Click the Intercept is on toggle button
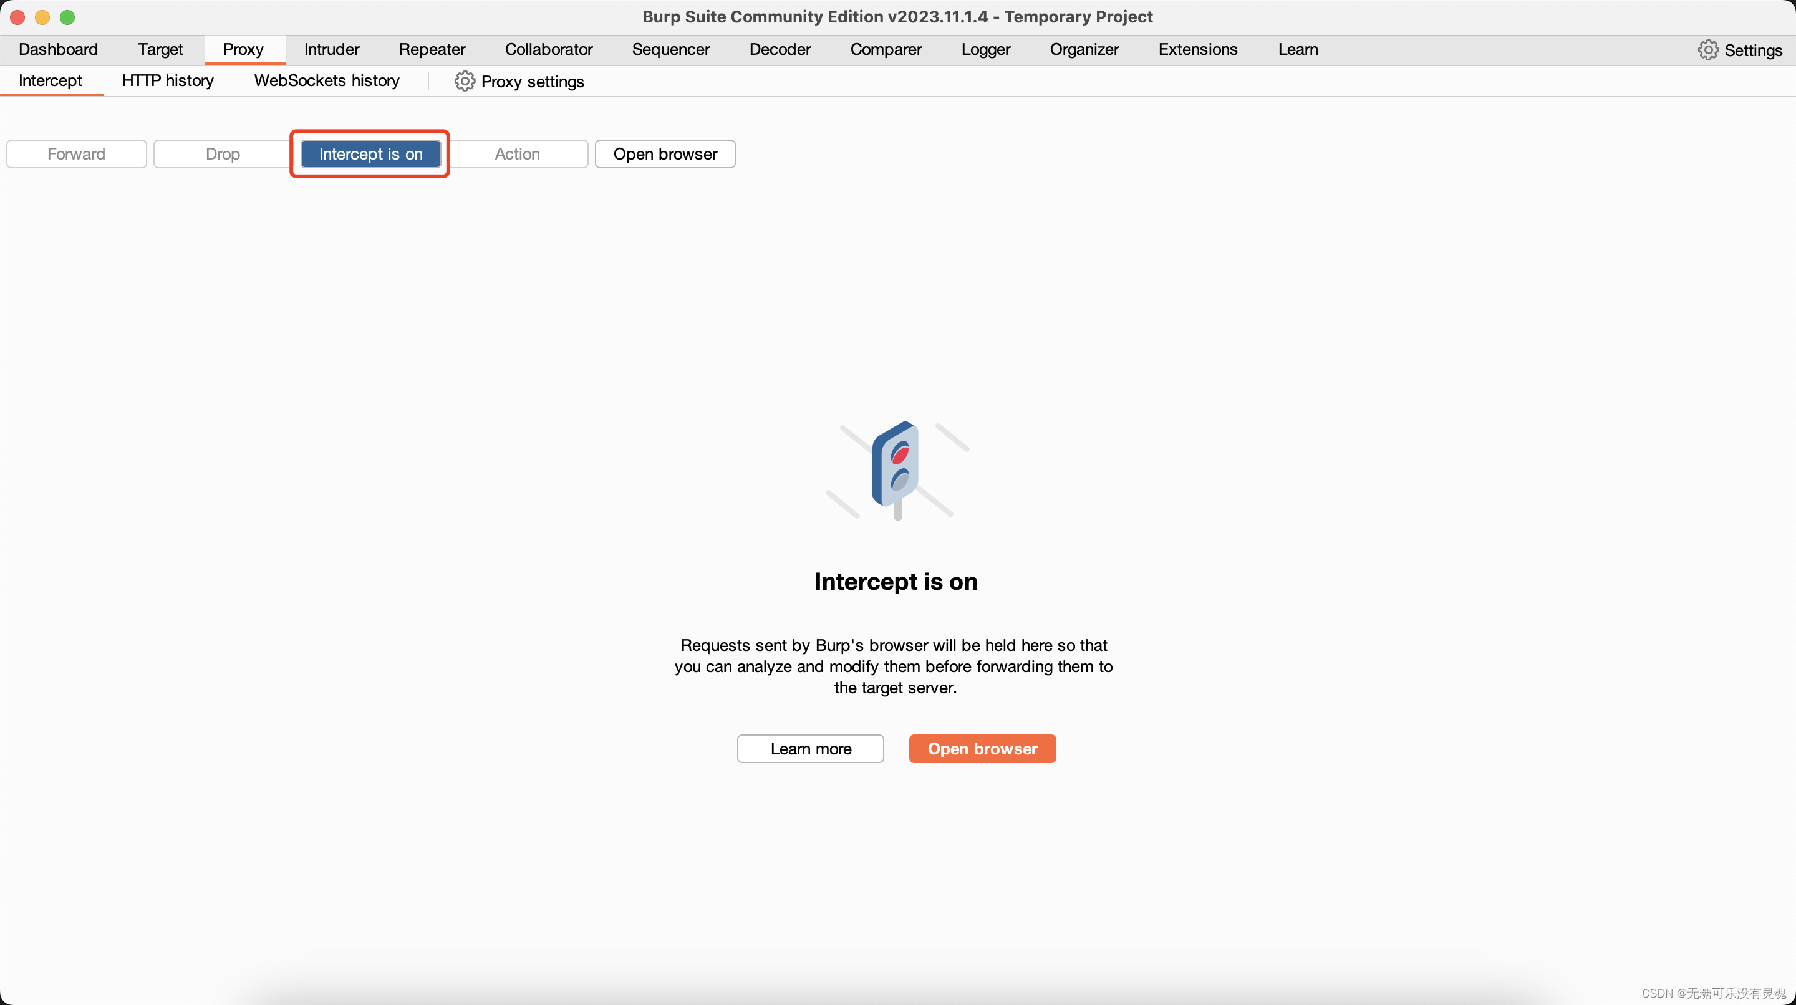 coord(370,153)
